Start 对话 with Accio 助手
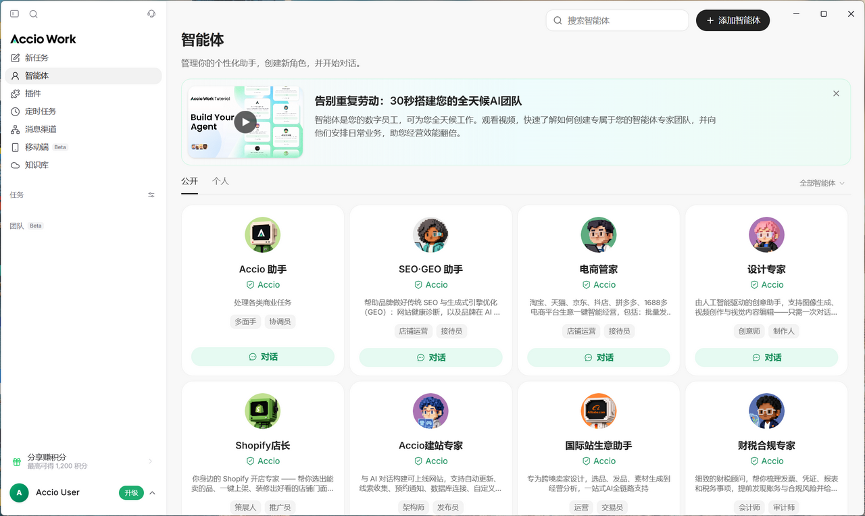 [x=263, y=357]
